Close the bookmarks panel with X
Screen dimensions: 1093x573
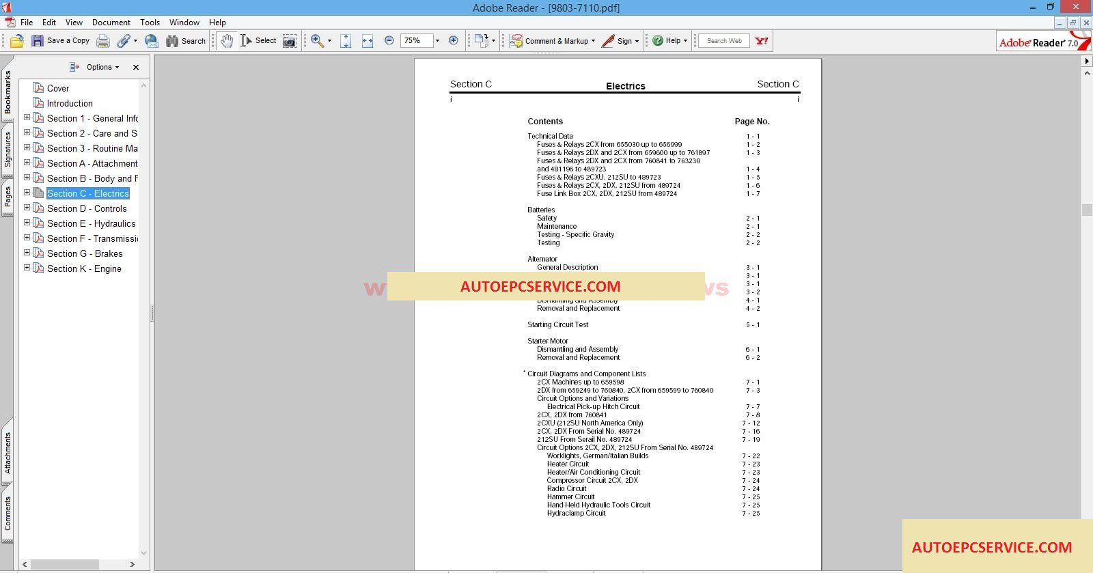[136, 67]
